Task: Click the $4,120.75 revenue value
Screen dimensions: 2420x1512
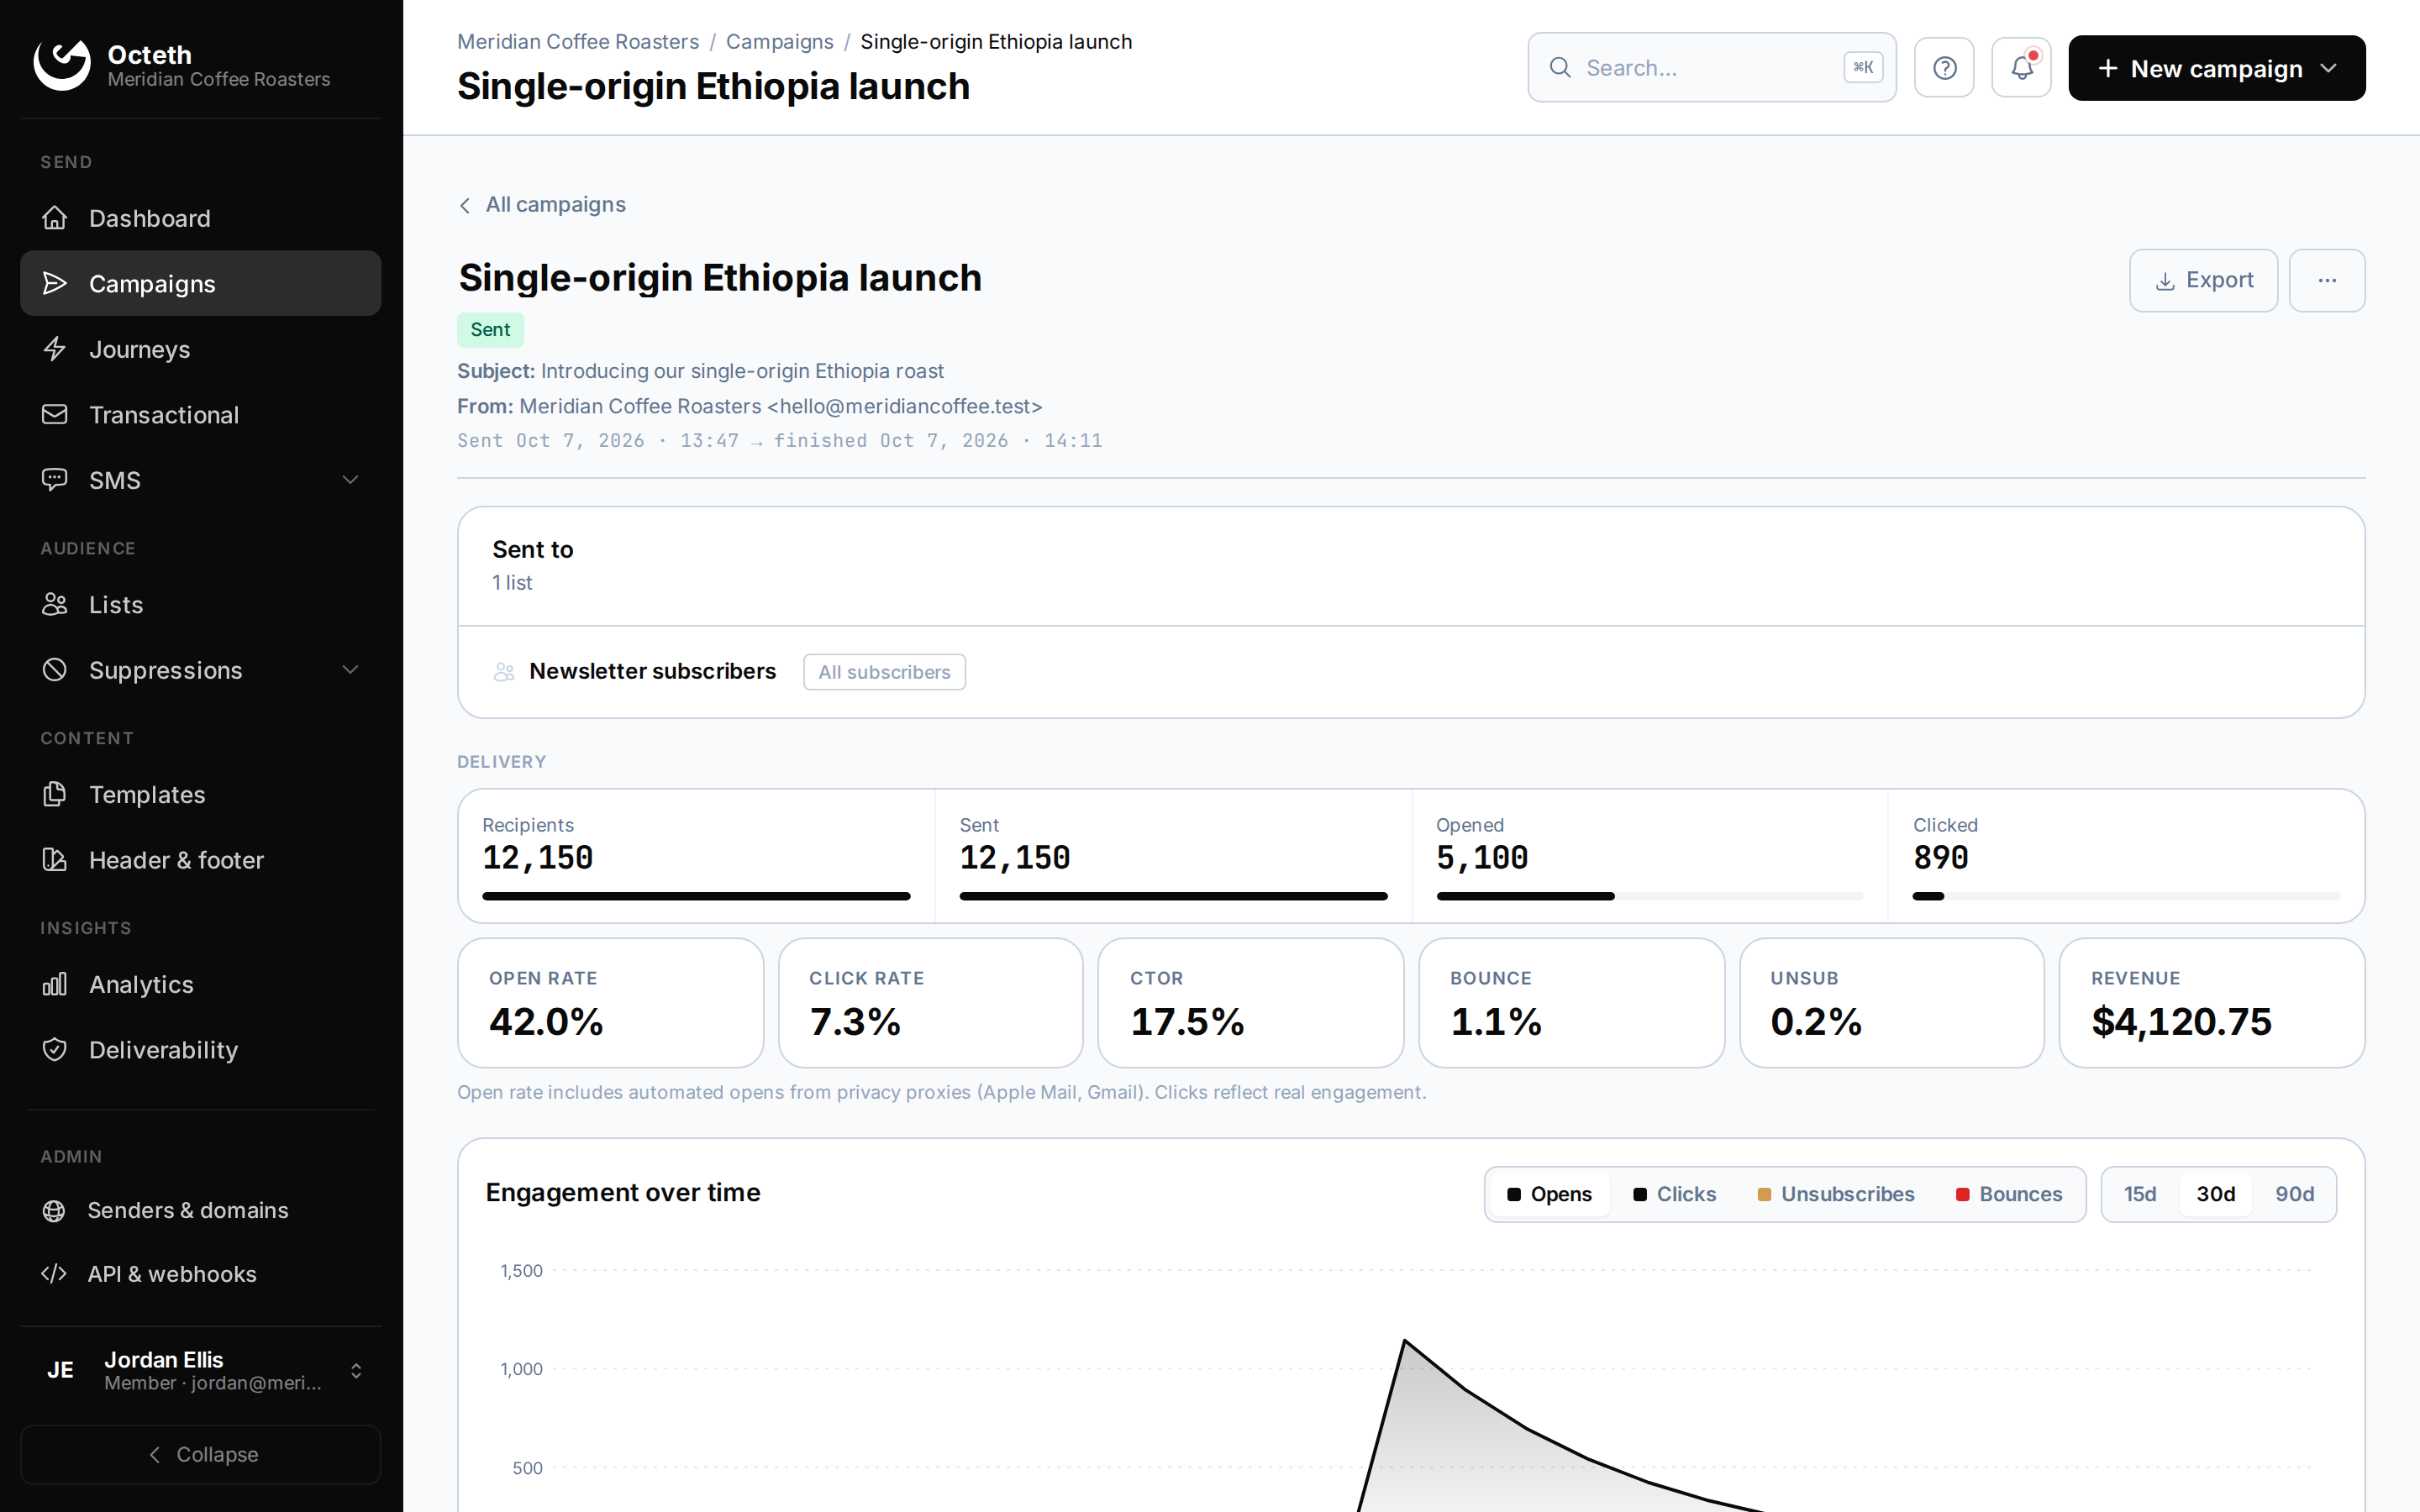Action: (x=2181, y=1021)
